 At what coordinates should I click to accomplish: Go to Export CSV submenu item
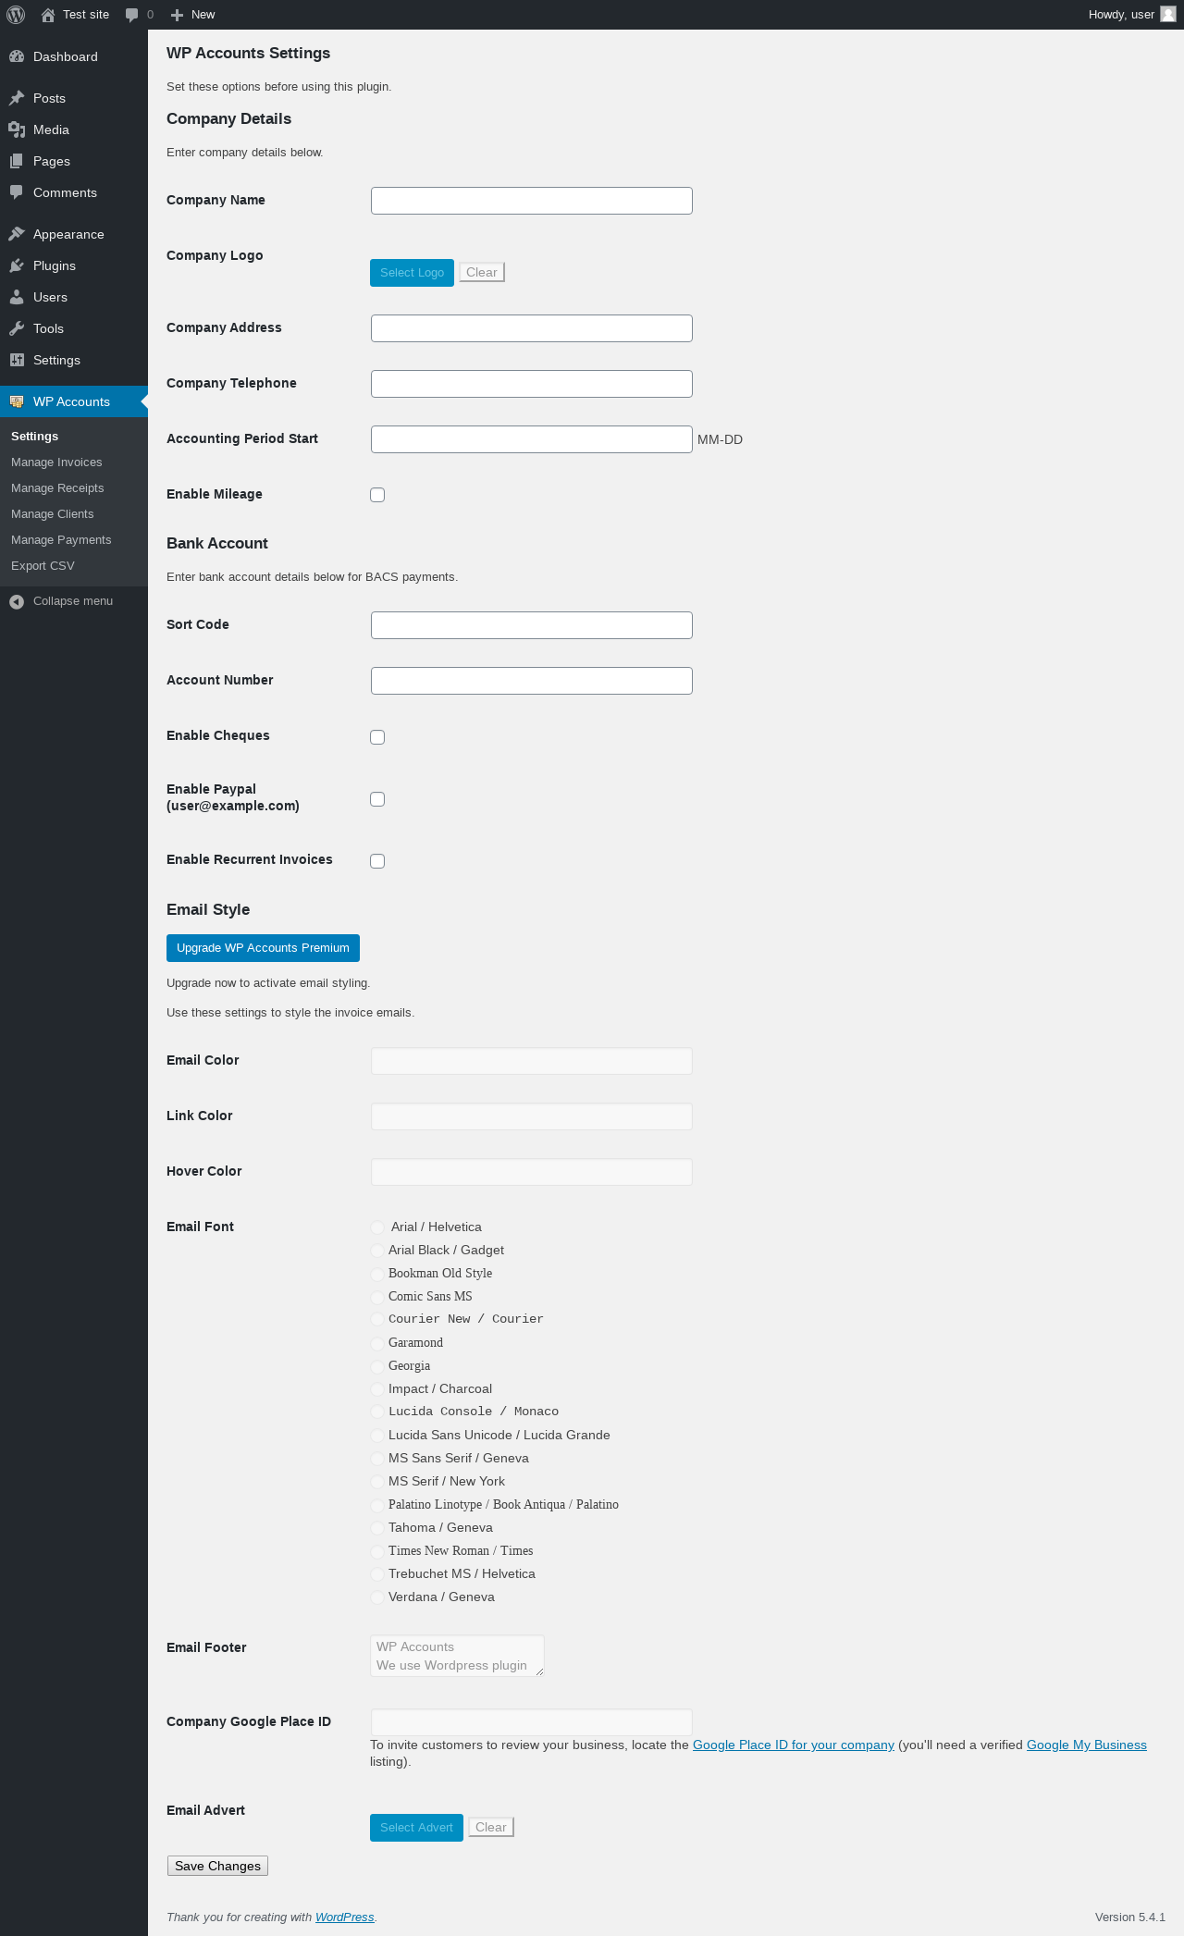[x=43, y=566]
